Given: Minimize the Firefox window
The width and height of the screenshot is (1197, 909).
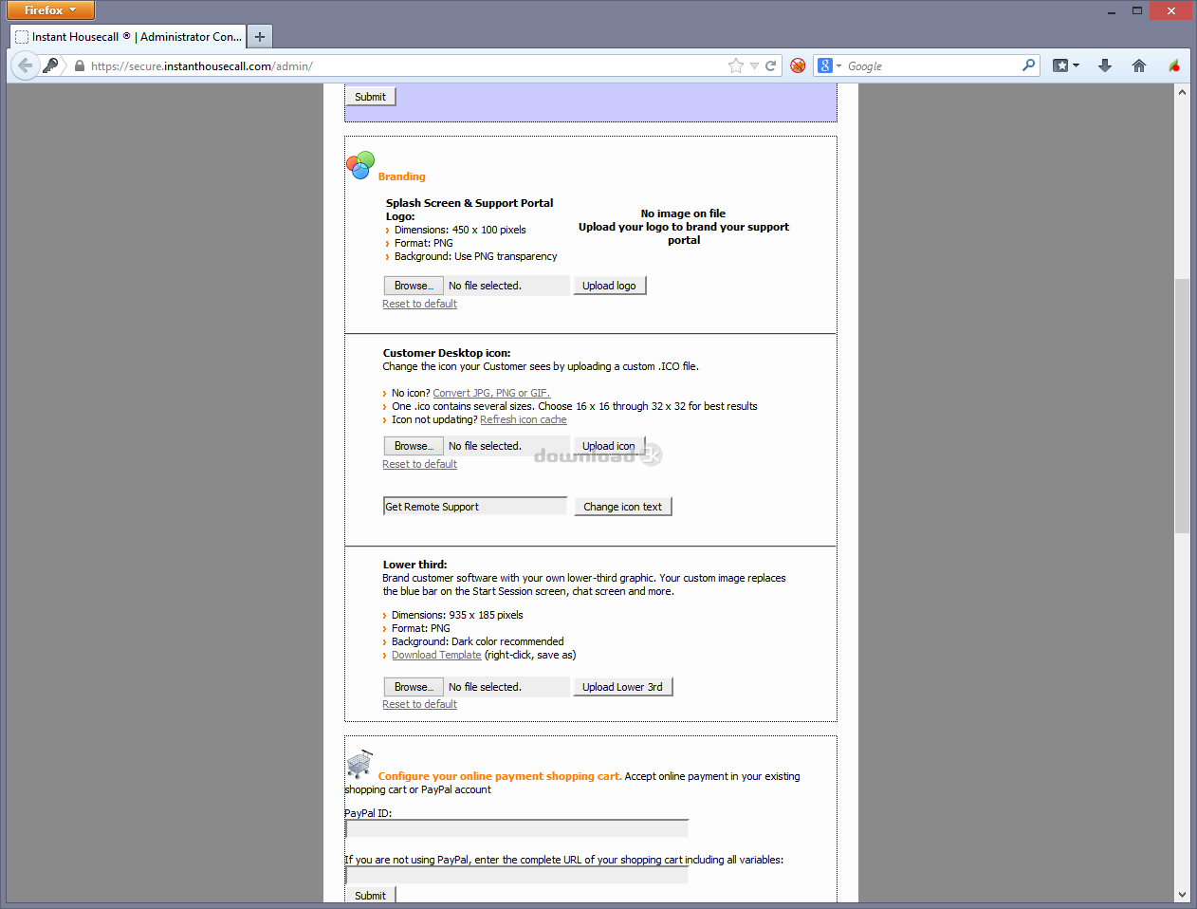Looking at the screenshot, I should [1112, 10].
